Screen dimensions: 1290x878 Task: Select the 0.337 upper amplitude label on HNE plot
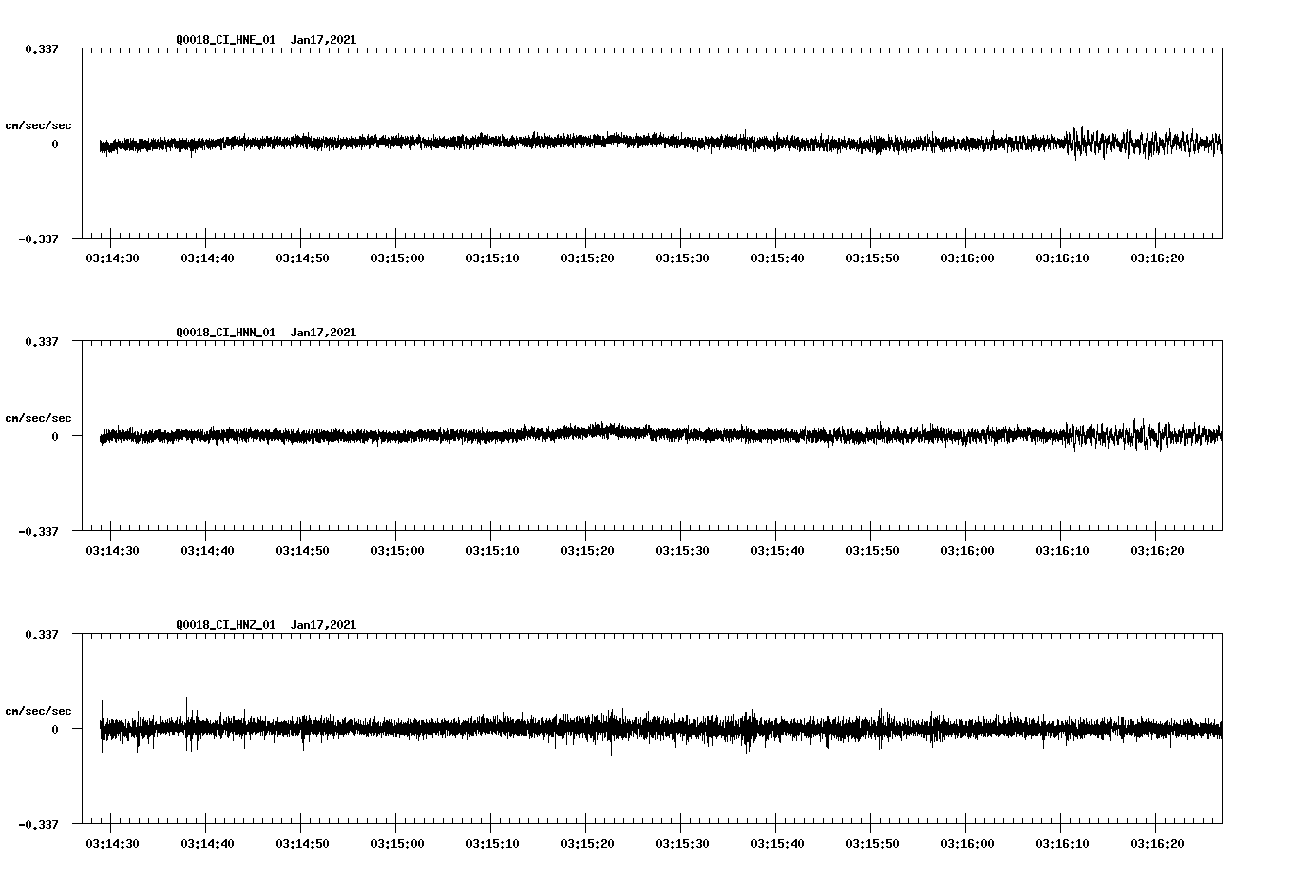[44, 48]
